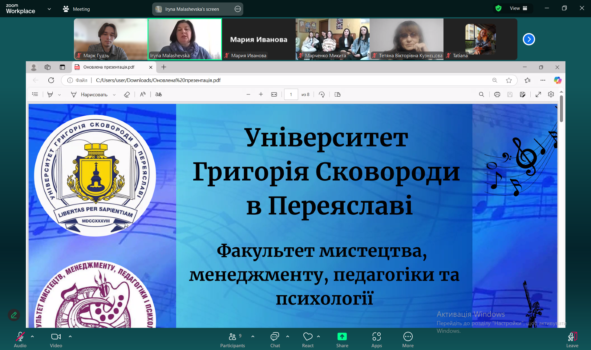
Task: Expand Audio options arrow
Action: pos(32,336)
